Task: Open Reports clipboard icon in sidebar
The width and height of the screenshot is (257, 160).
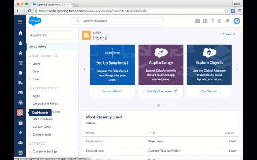Action: point(21,122)
